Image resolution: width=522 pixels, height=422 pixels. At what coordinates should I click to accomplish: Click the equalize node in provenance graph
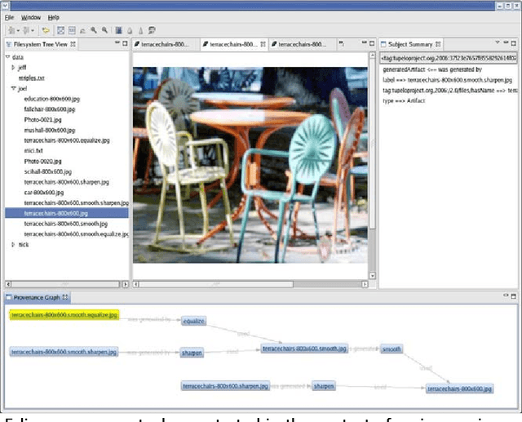point(193,322)
